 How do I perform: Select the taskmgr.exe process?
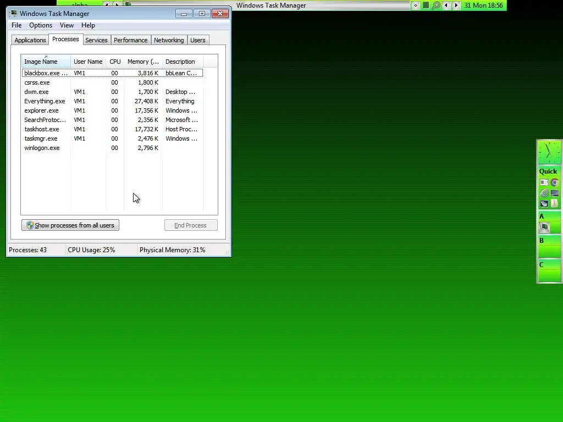[112, 138]
